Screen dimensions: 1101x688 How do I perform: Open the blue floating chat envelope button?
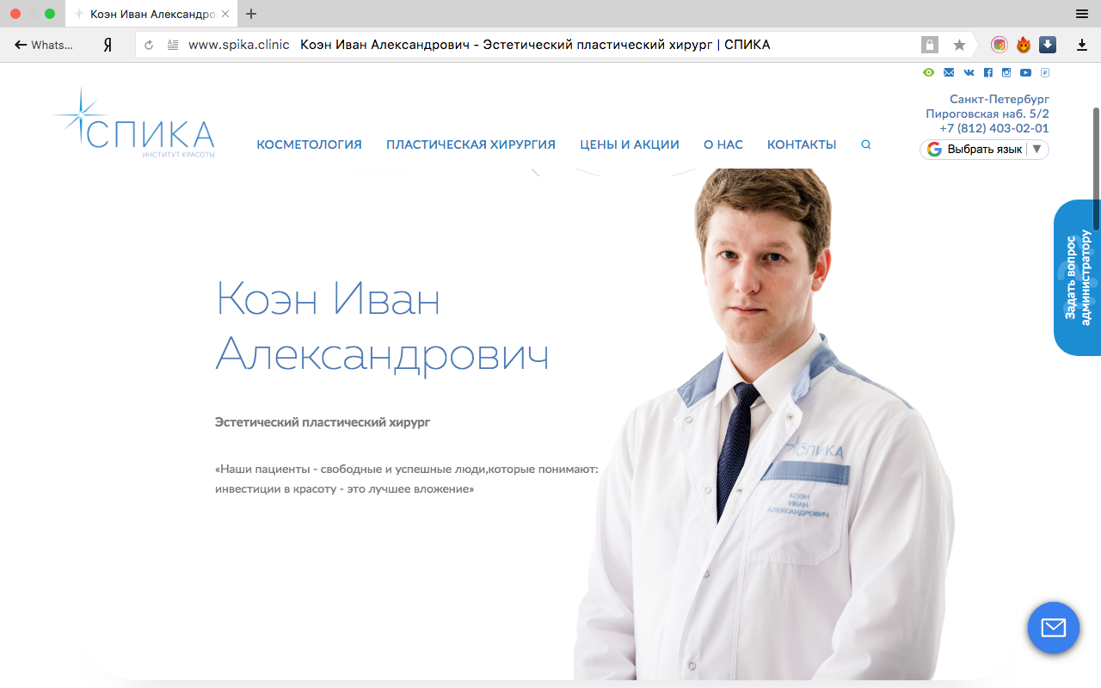[x=1053, y=628]
